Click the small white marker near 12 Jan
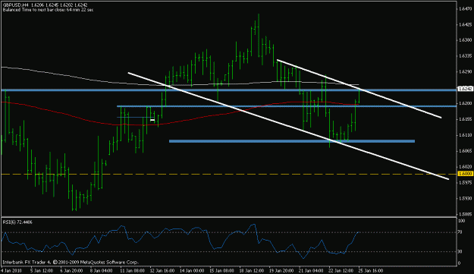The width and height of the screenshot is (474, 274). [152, 120]
